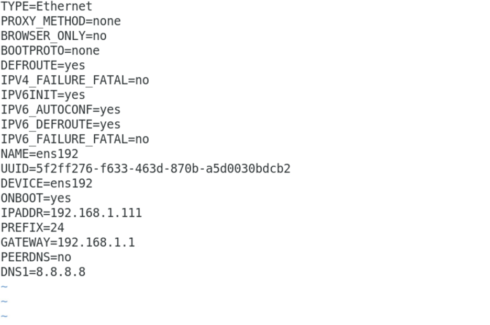Click the DEFROUTE=yes line
This screenshot has height=325, width=490.
point(42,65)
